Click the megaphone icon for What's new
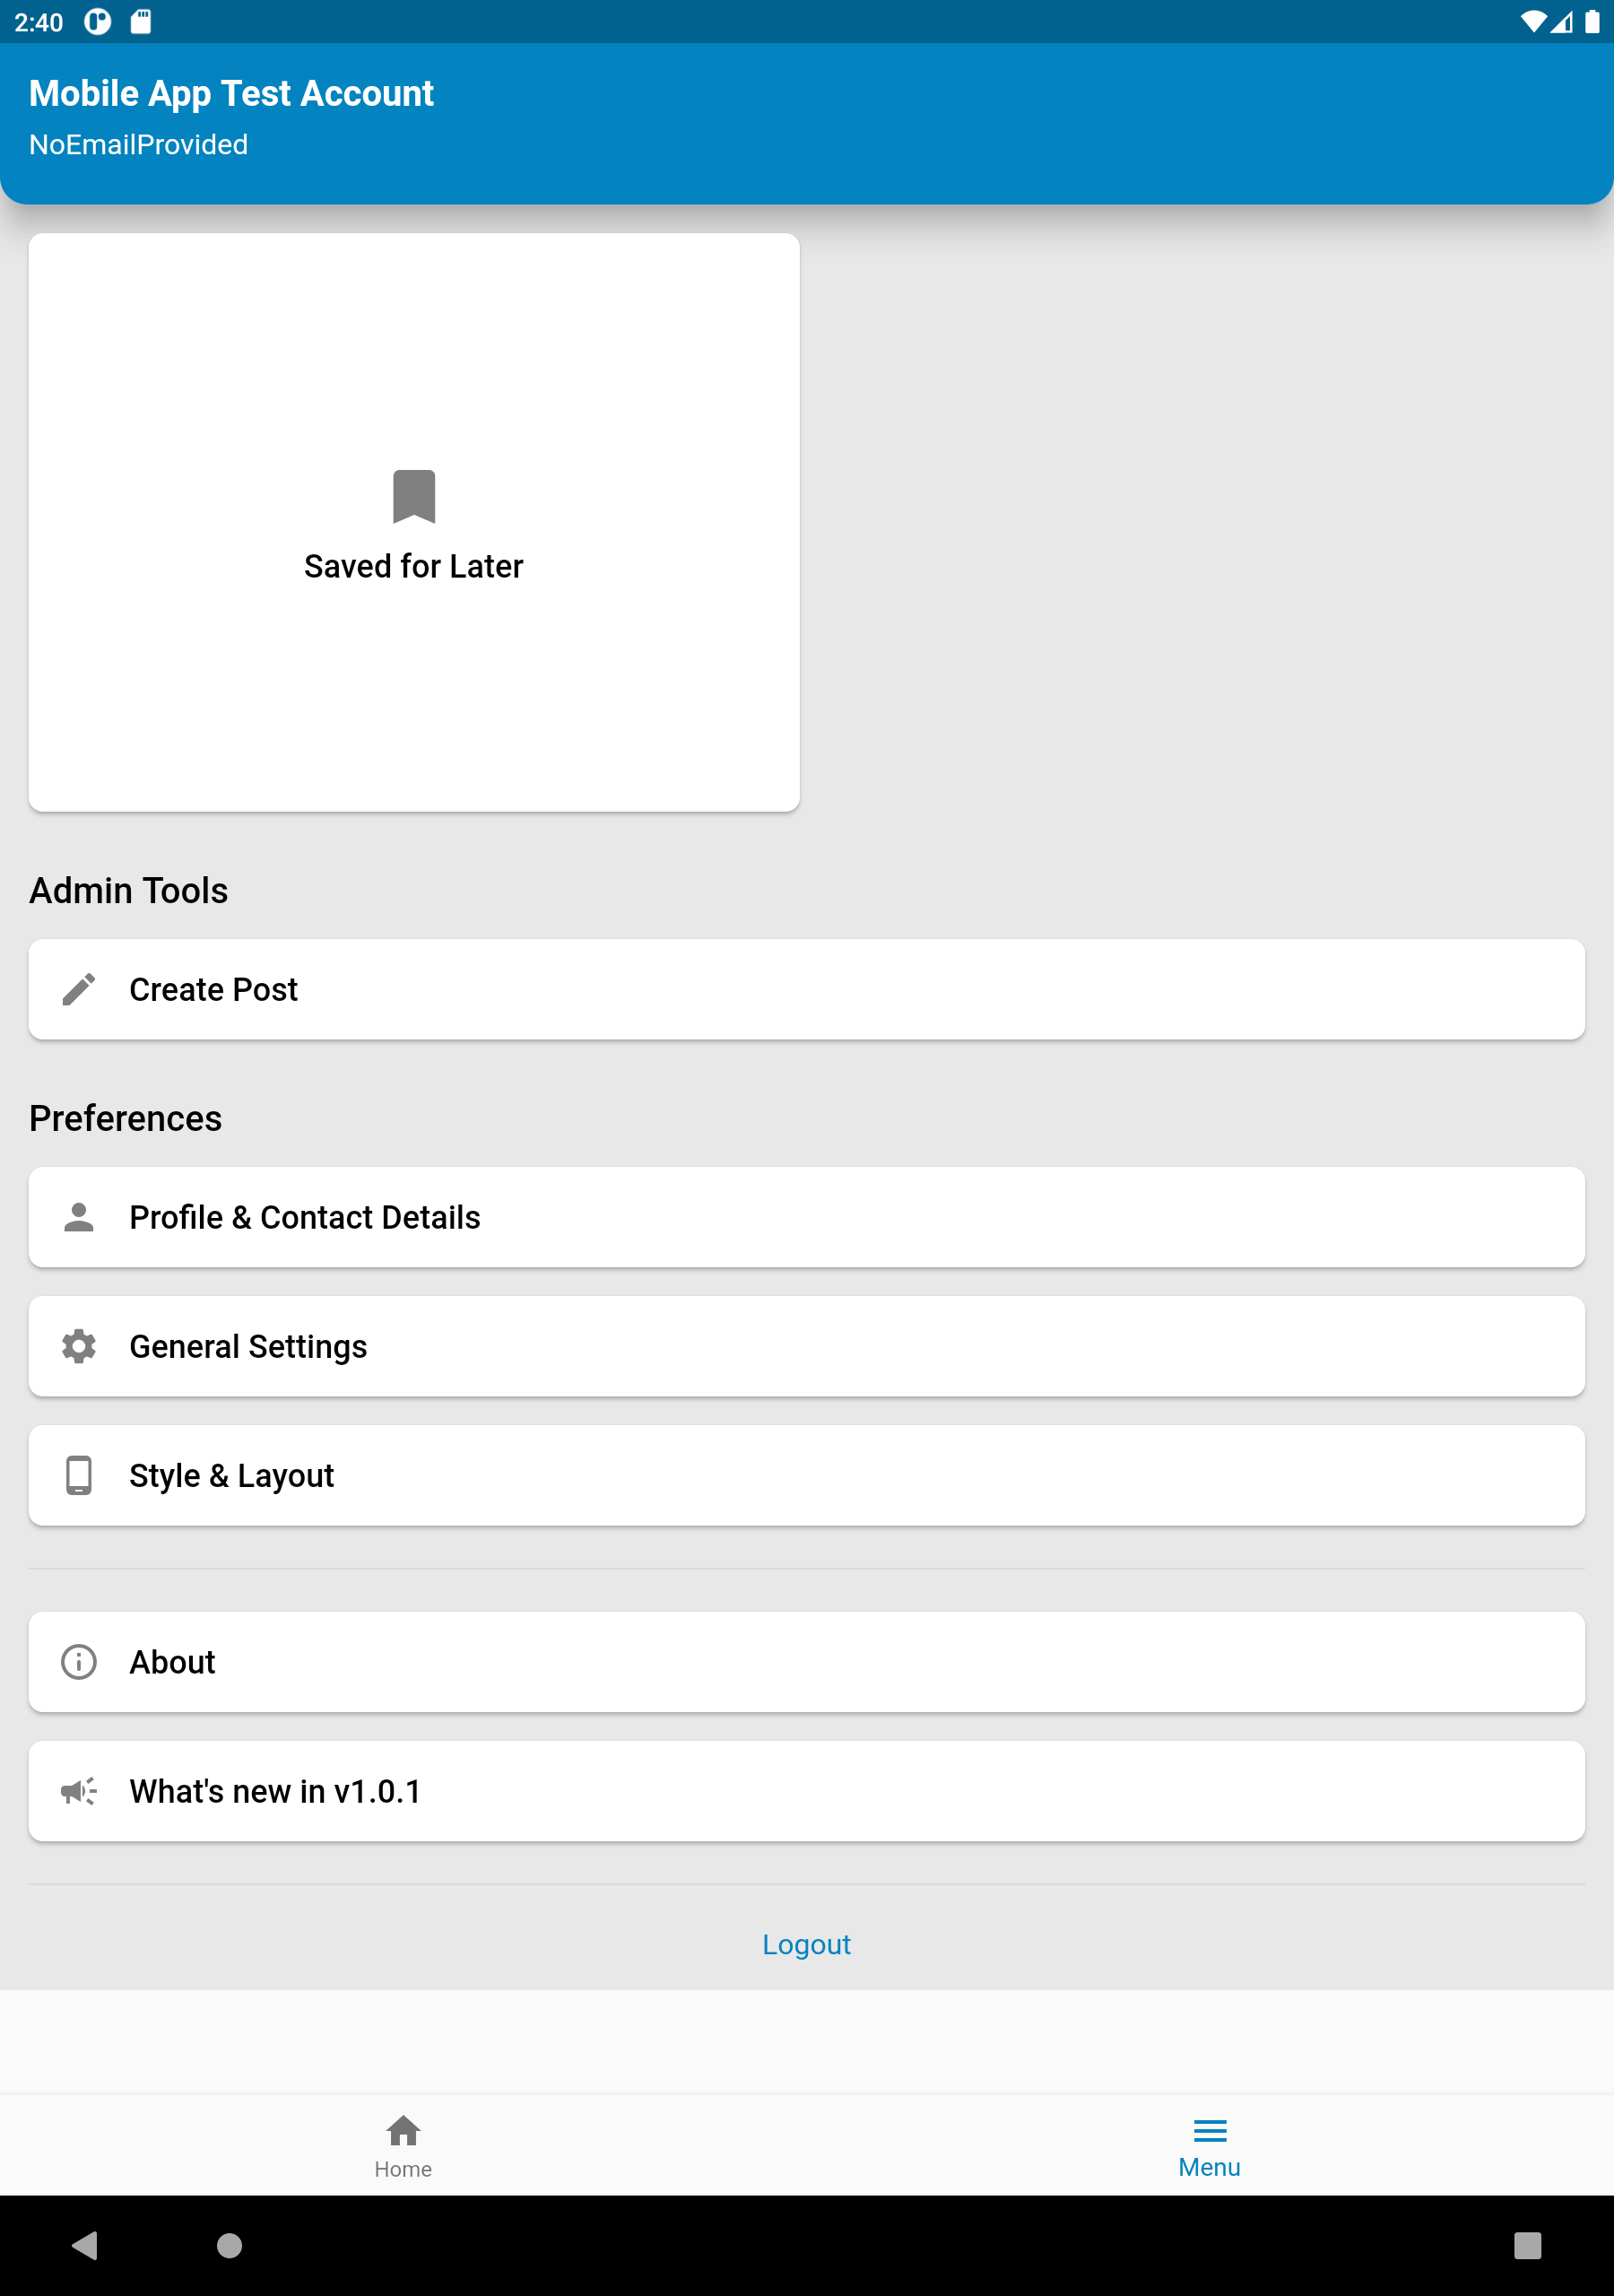Viewport: 1614px width, 2296px height. 79,1791
